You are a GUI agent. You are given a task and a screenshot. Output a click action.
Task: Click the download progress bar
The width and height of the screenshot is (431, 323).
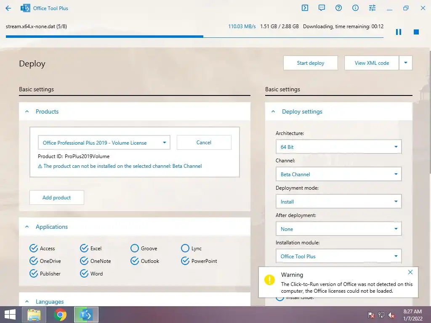point(194,36)
